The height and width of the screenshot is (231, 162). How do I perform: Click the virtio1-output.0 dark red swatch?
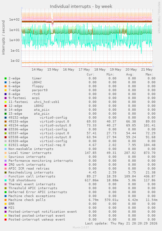[x=6, y=137]
